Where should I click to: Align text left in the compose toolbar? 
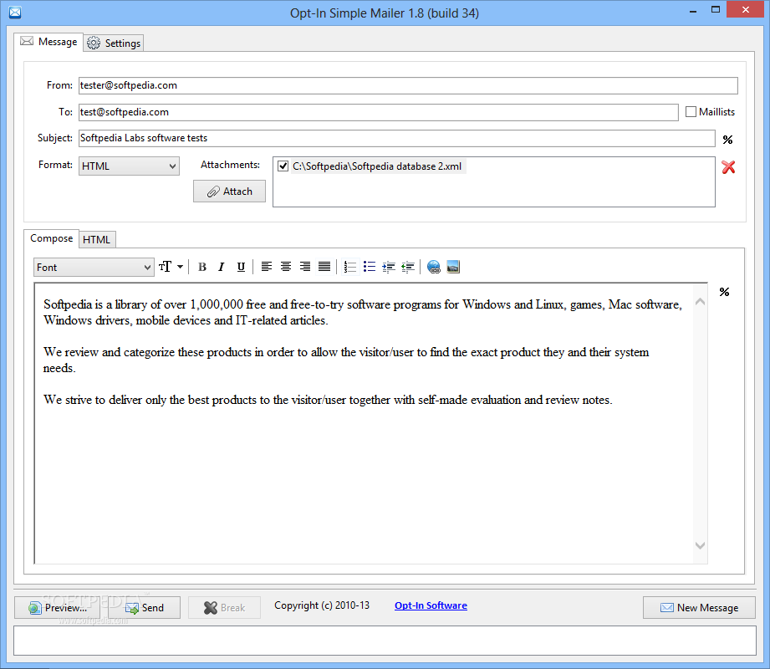(267, 267)
